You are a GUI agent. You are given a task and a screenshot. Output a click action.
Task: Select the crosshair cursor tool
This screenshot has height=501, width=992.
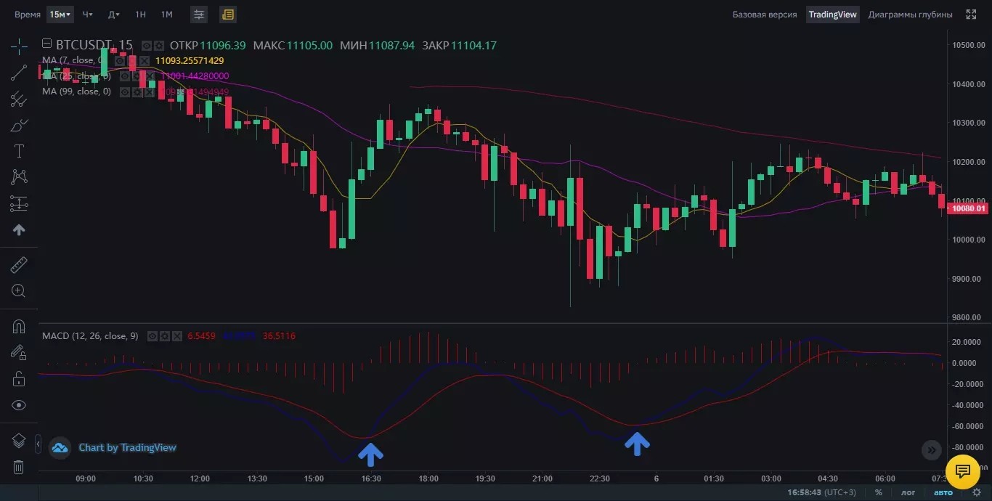(19, 47)
